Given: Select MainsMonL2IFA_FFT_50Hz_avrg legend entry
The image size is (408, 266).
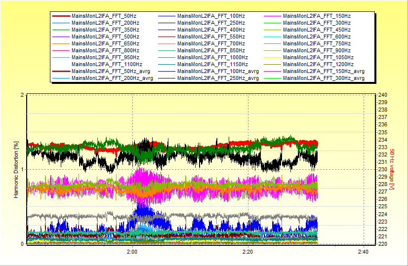Looking at the screenshot, I should (111, 71).
